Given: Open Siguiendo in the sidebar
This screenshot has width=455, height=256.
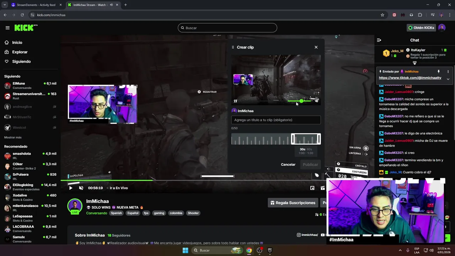Looking at the screenshot, I should point(17,62).
